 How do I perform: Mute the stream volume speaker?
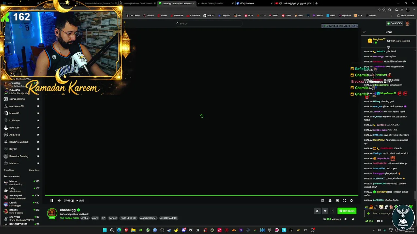pyautogui.click(x=59, y=201)
